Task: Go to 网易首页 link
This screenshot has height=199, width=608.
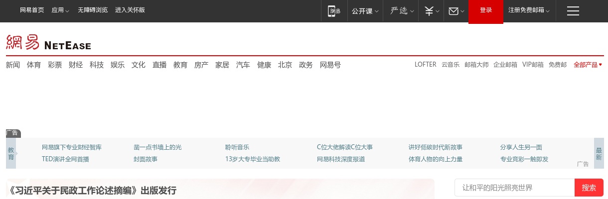Action: (x=32, y=10)
